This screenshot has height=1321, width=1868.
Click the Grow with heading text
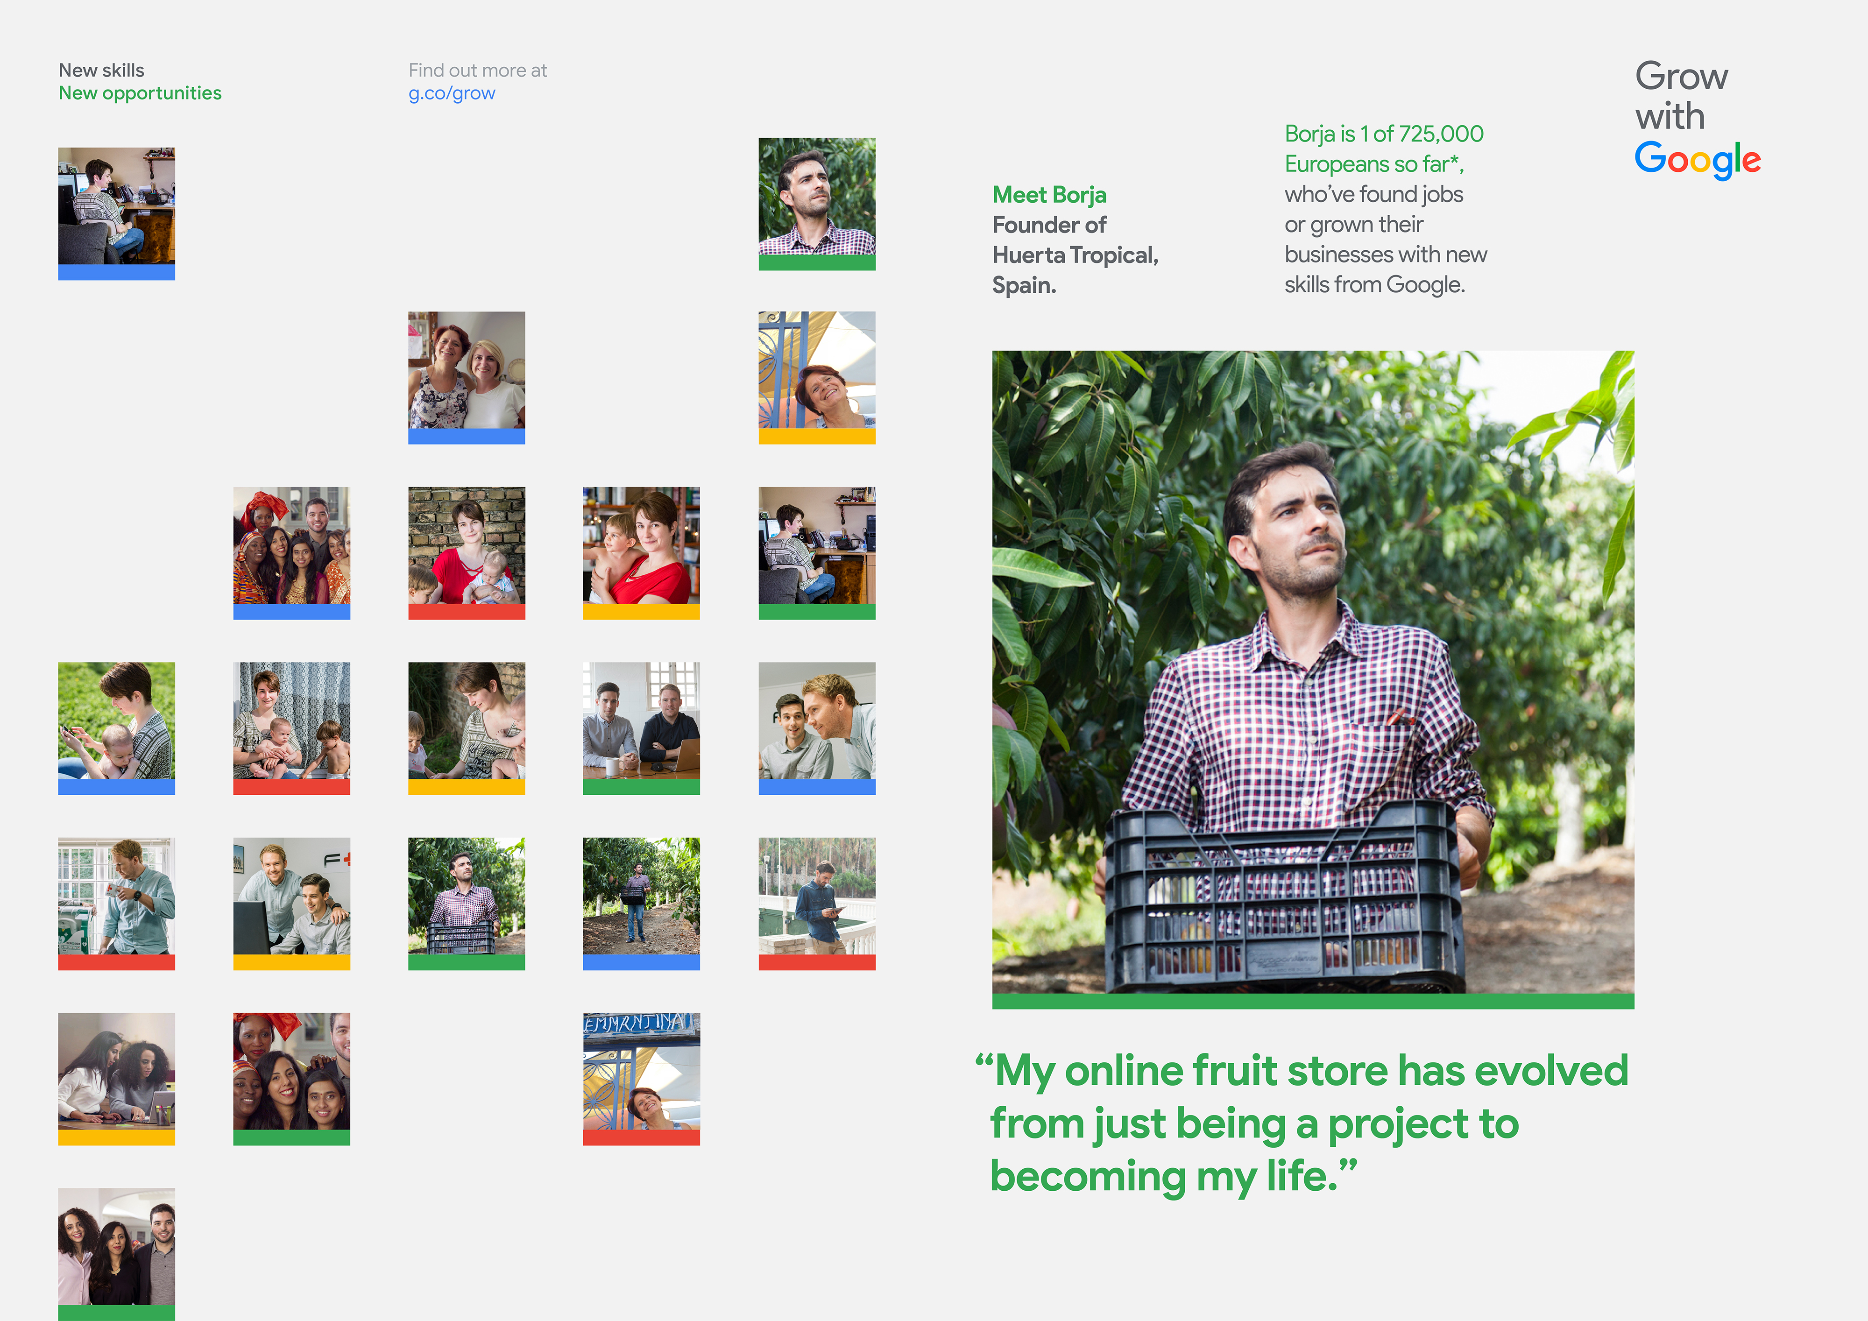click(x=1681, y=96)
